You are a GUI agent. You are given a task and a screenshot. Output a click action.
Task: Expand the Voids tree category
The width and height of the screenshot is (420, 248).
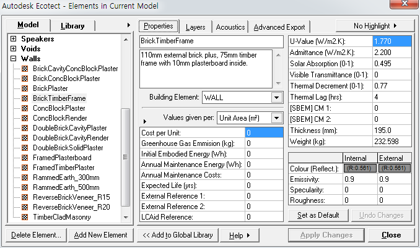point(14,49)
